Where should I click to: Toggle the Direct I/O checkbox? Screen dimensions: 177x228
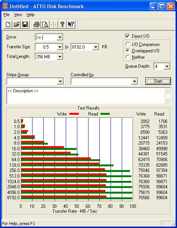tap(127, 36)
